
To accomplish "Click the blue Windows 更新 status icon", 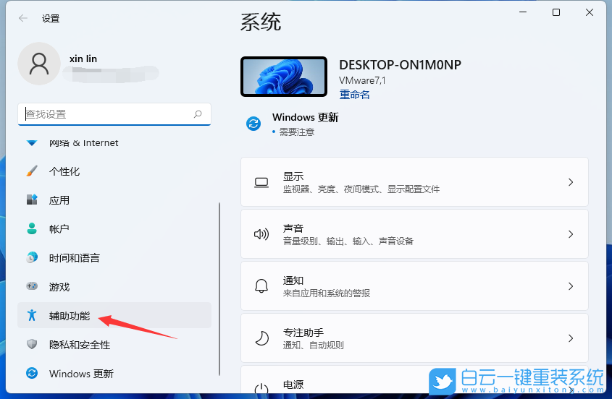I will click(x=253, y=124).
